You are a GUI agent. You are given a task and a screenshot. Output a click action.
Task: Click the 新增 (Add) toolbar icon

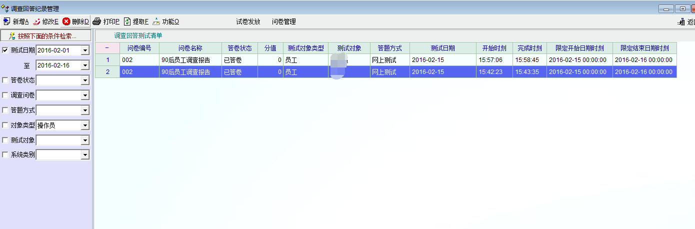[6, 21]
